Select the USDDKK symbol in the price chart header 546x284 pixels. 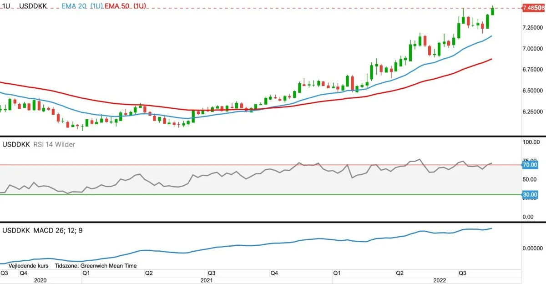pos(33,8)
